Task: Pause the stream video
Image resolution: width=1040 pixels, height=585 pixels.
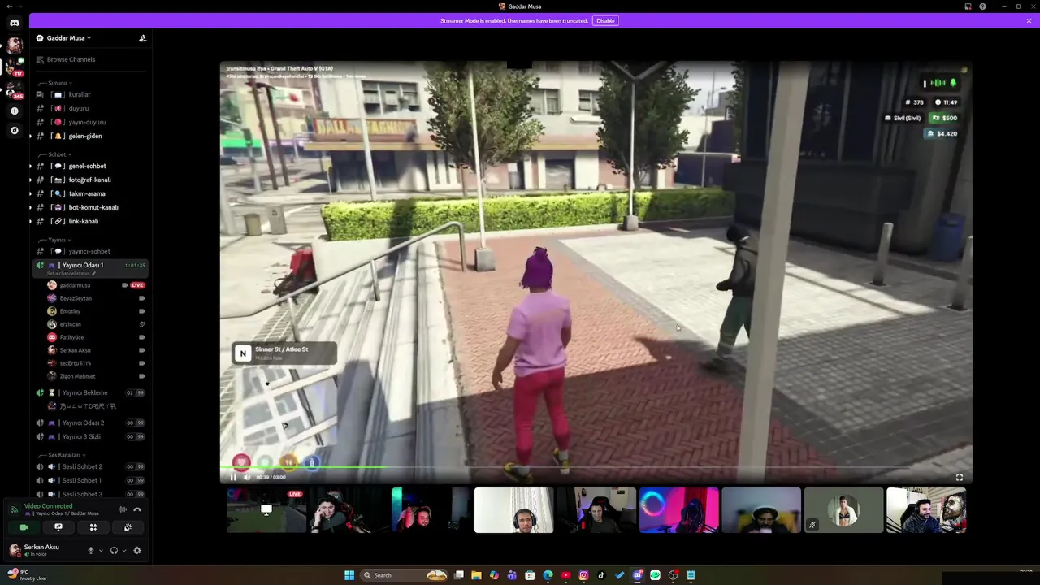Action: click(233, 477)
